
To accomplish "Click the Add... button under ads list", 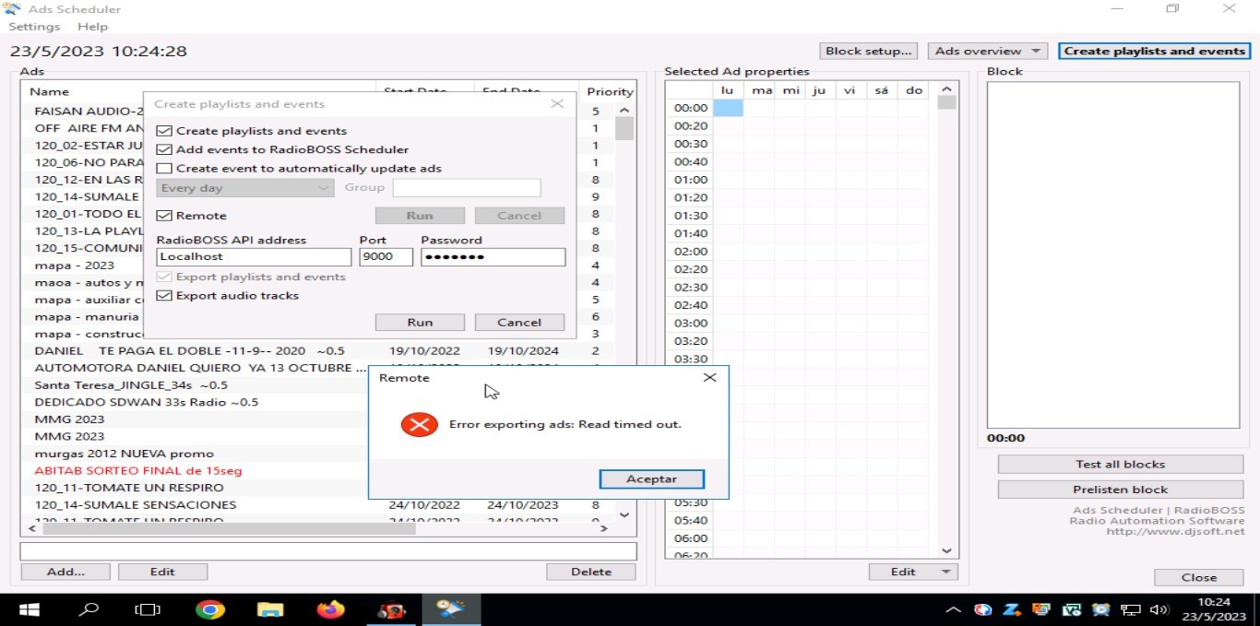I will coord(65,572).
